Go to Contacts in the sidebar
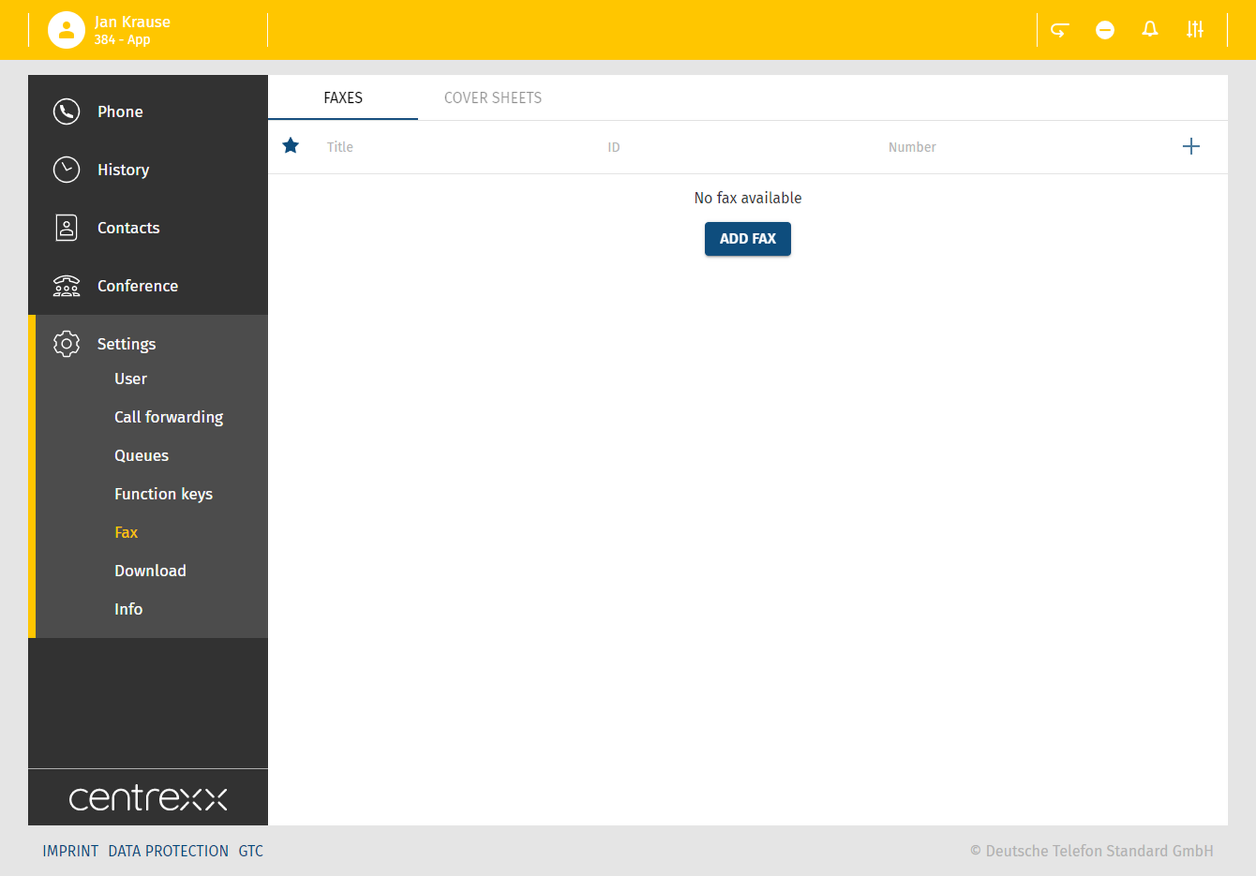1256x876 pixels. click(x=128, y=228)
